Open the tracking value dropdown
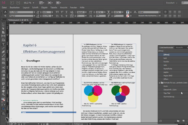The height and width of the screenshot is (125, 188). 86,16
